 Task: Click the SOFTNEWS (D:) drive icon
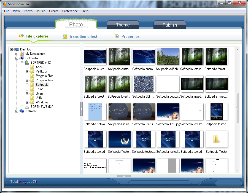[27, 107]
